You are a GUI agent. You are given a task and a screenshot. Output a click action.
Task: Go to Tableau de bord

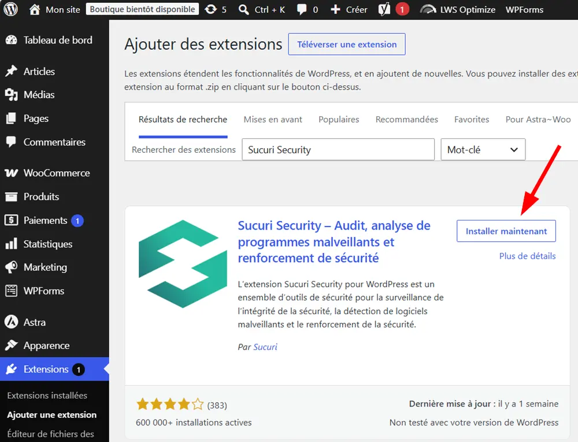pos(58,40)
